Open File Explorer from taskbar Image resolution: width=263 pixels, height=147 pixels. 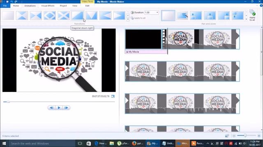112,143
